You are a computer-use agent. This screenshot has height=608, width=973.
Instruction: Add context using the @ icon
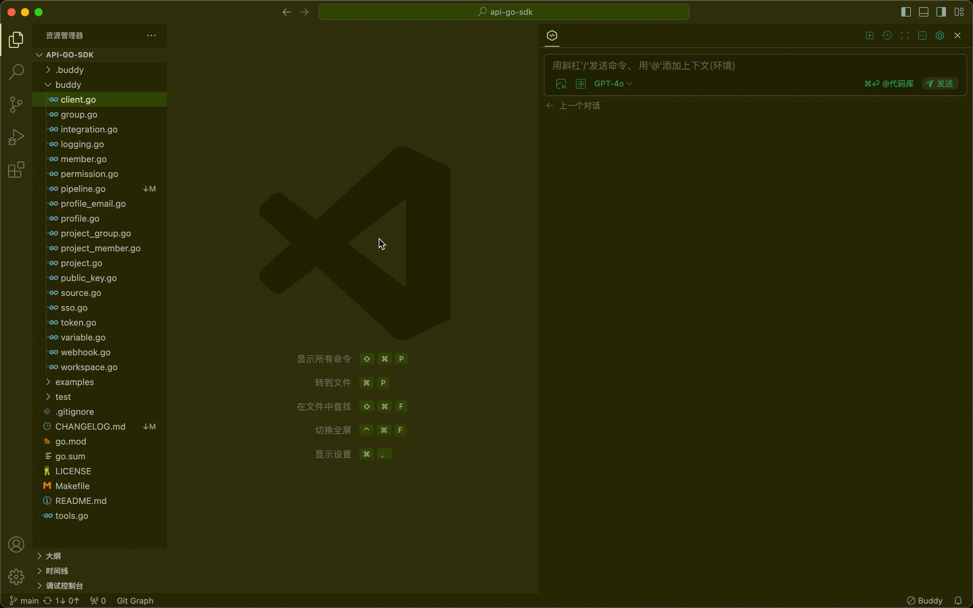(x=580, y=84)
